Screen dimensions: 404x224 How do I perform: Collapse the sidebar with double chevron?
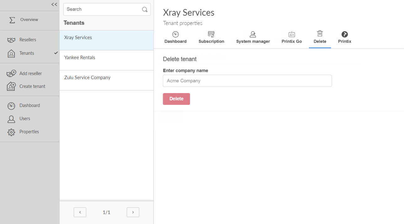coord(54,4)
